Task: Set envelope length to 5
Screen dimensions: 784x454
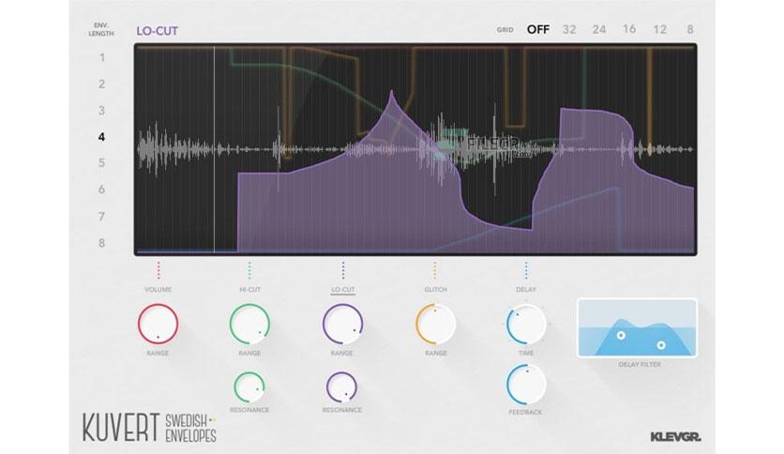Action: [102, 163]
